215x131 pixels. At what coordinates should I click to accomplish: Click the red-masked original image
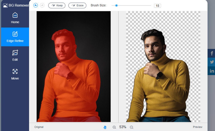(74, 67)
